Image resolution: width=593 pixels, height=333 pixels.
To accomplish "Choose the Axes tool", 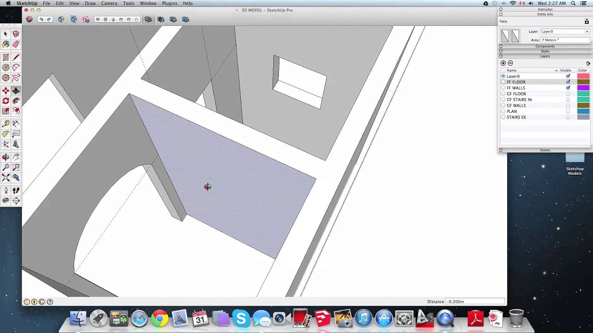I will (x=6, y=144).
